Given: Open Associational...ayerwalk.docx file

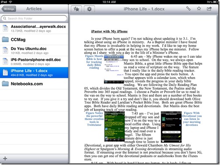Looking at the screenshot, I should click(x=34, y=28).
